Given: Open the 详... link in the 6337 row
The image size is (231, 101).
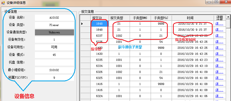Looking at the screenshot, I should click(x=219, y=36).
